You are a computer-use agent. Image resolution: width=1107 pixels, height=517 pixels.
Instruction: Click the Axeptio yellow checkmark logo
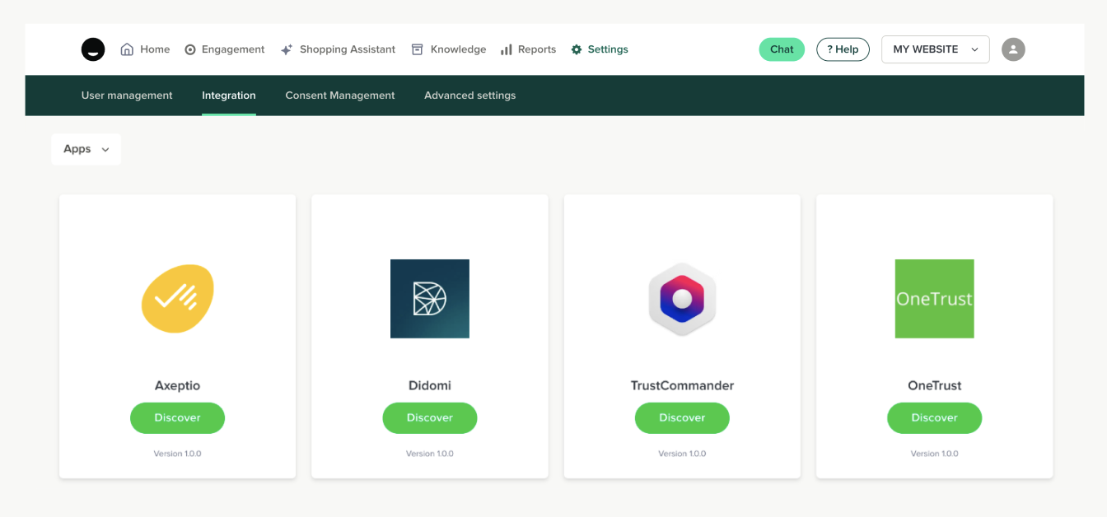tap(177, 298)
